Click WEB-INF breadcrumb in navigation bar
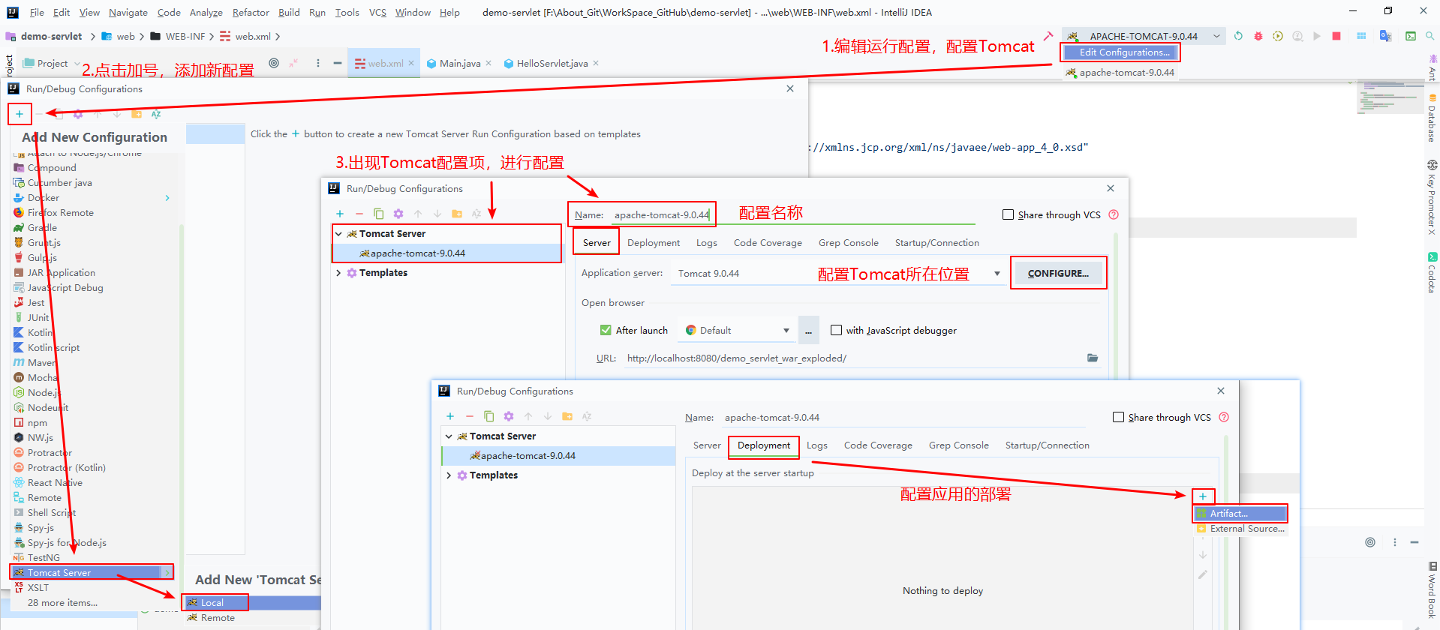The image size is (1440, 630). 178,36
